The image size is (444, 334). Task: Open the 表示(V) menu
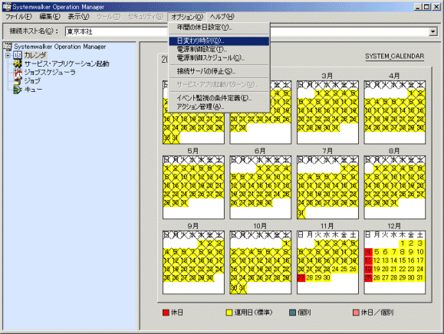click(78, 17)
